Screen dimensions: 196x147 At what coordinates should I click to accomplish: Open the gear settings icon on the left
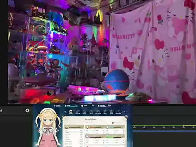click(27, 110)
